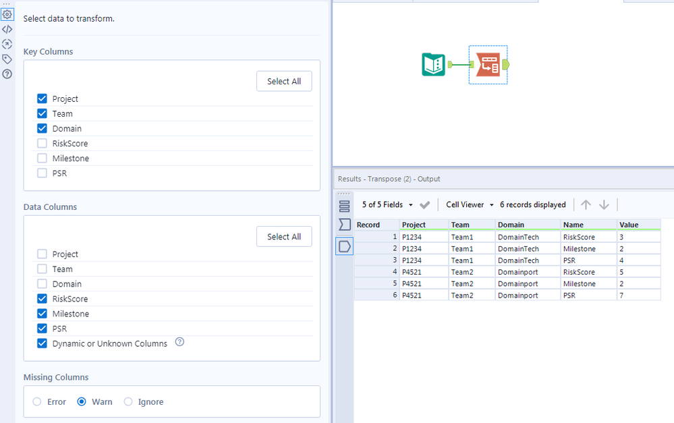Click the Transpose tool input anchor

pos(472,65)
